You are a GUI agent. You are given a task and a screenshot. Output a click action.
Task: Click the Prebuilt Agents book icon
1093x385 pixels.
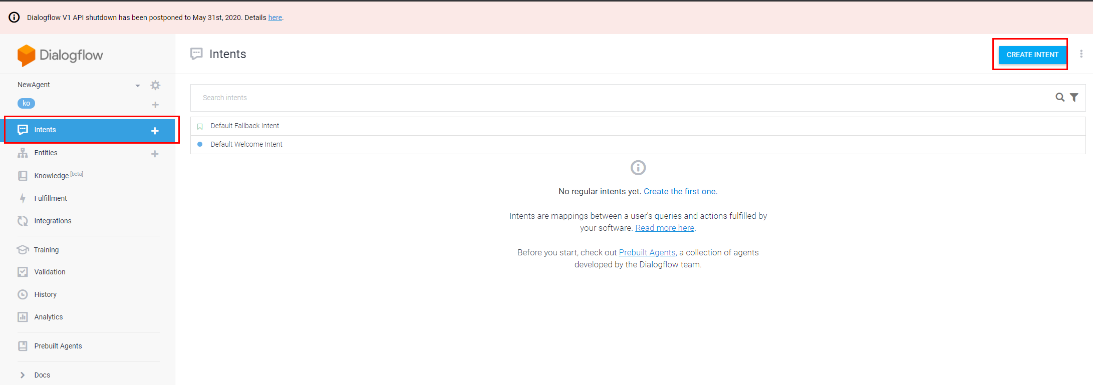[x=23, y=346]
